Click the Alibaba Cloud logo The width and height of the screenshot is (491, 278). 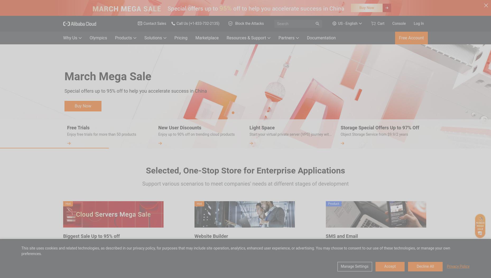tap(80, 24)
